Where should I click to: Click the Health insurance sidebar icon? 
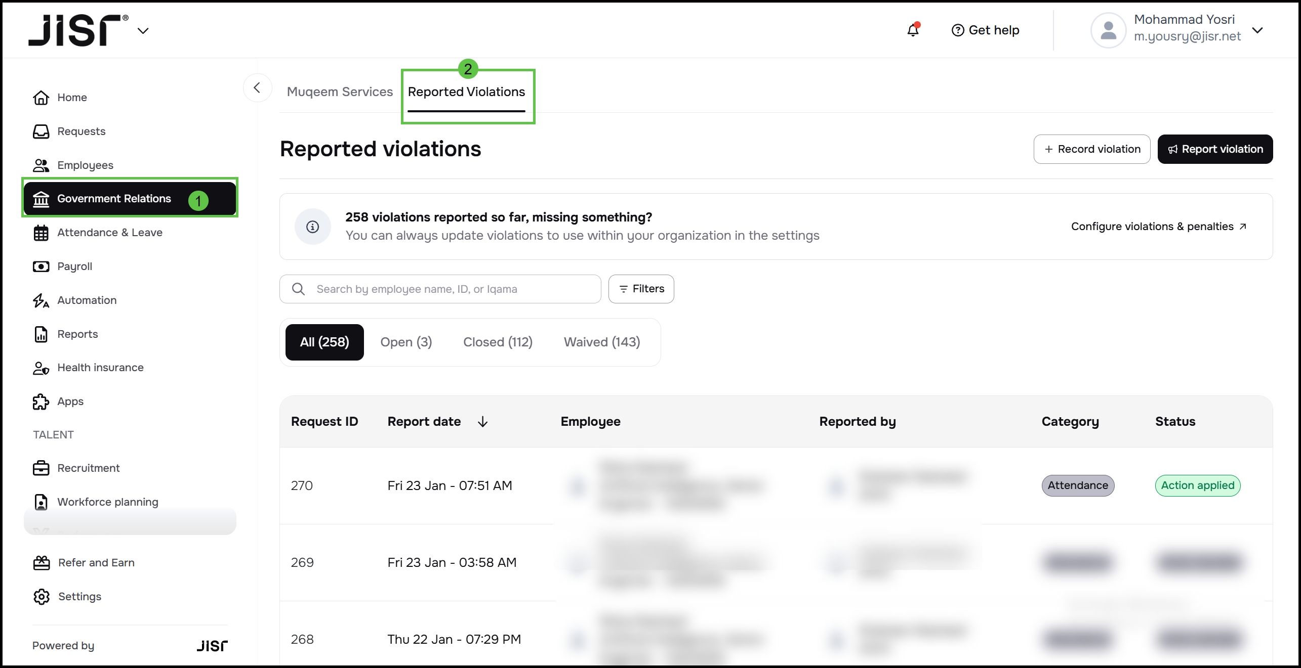pos(41,368)
